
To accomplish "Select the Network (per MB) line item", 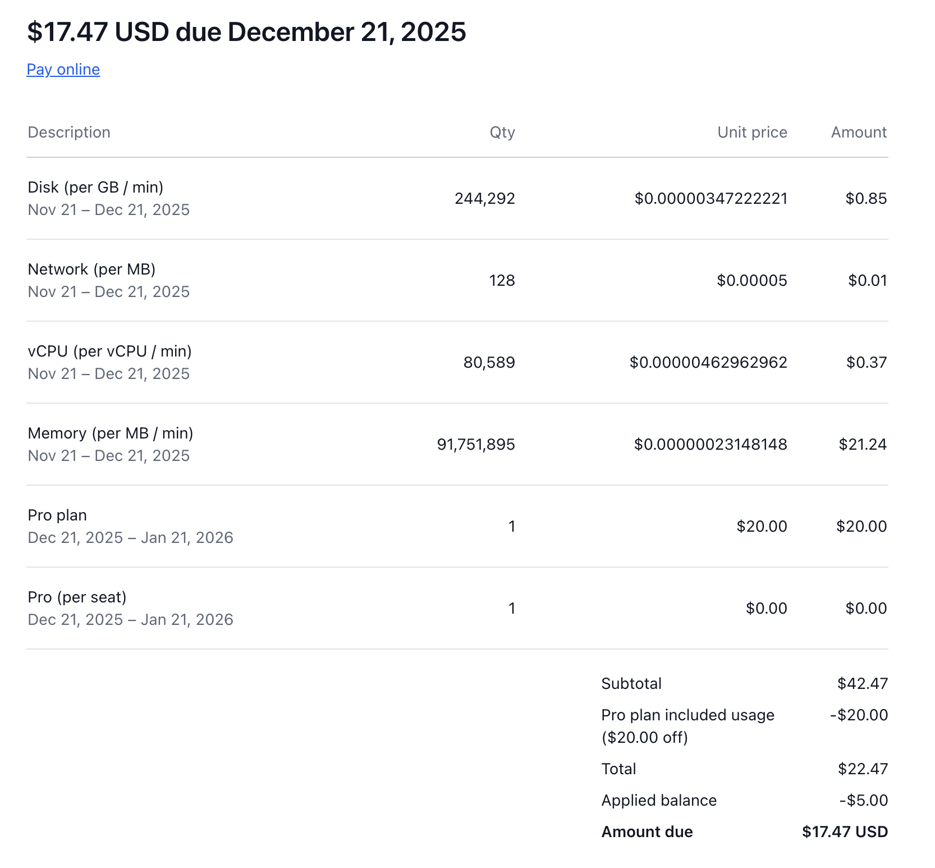I will [x=91, y=269].
